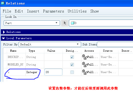Click the model name field showing 3
This screenshot has width=133, height=101.
click(x=101, y=23)
